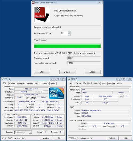The image size is (133, 141).
Task: Click Validate in the right CPU-Z window
Action: click(x=113, y=138)
